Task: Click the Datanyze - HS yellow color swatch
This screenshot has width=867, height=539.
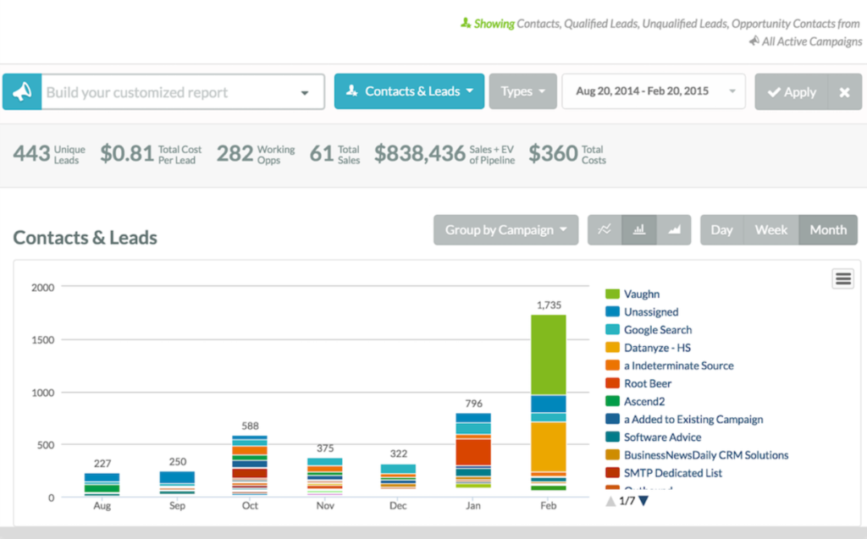Action: pos(612,347)
